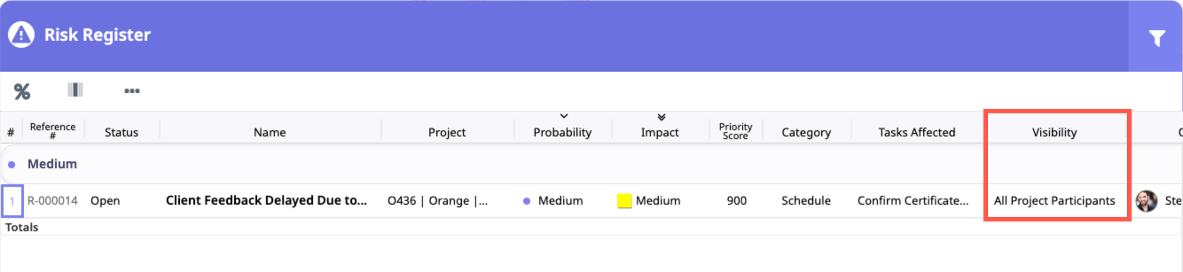The width and height of the screenshot is (1183, 272).
Task: Click the 'Open' status cell
Action: 105,201
